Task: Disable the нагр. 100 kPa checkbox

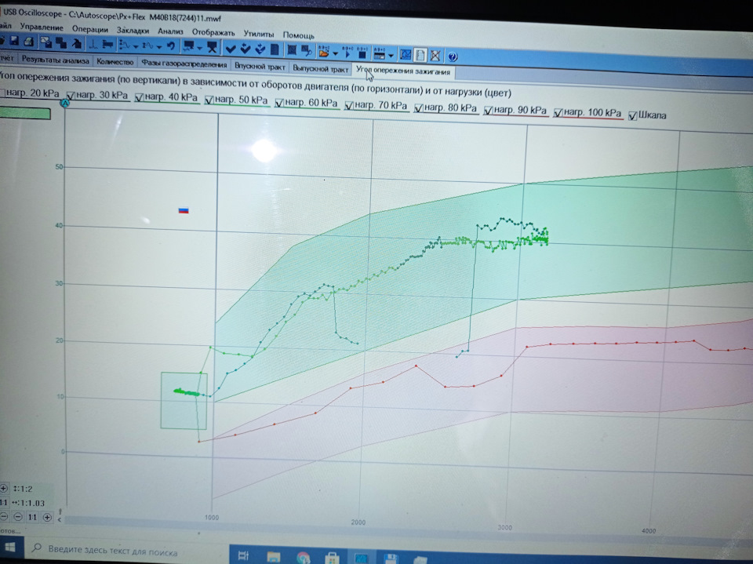Action: tap(558, 113)
